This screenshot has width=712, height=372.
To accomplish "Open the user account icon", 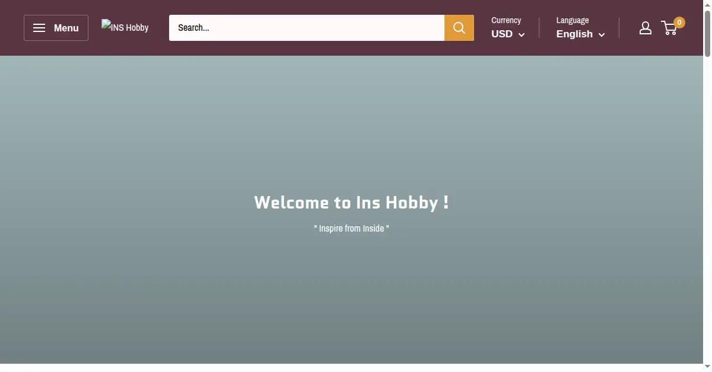I will [x=646, y=28].
